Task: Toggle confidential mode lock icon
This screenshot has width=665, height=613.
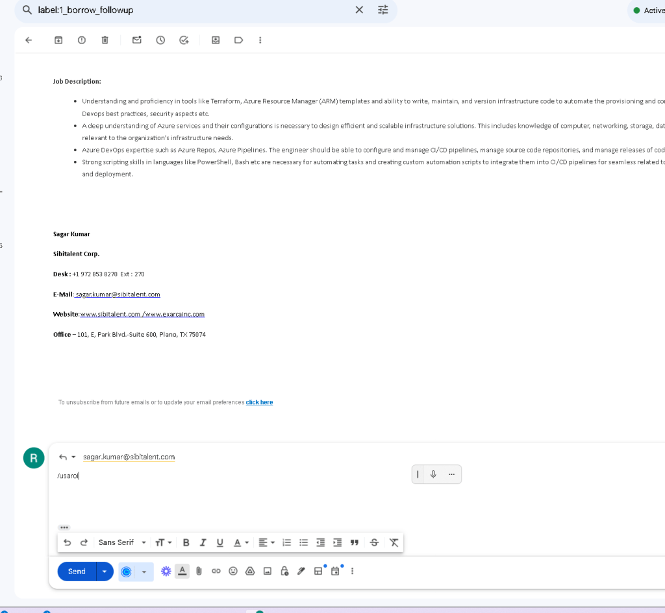Action: tap(284, 571)
